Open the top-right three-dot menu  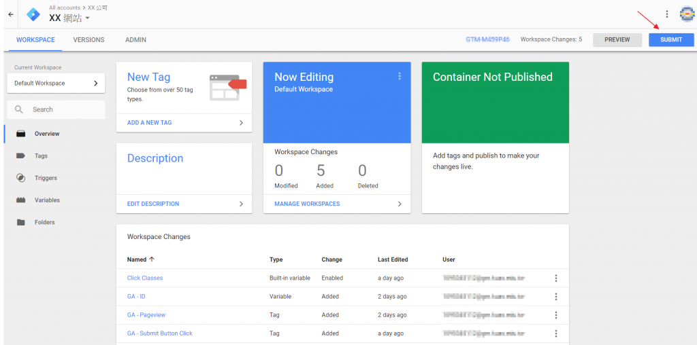pos(667,14)
